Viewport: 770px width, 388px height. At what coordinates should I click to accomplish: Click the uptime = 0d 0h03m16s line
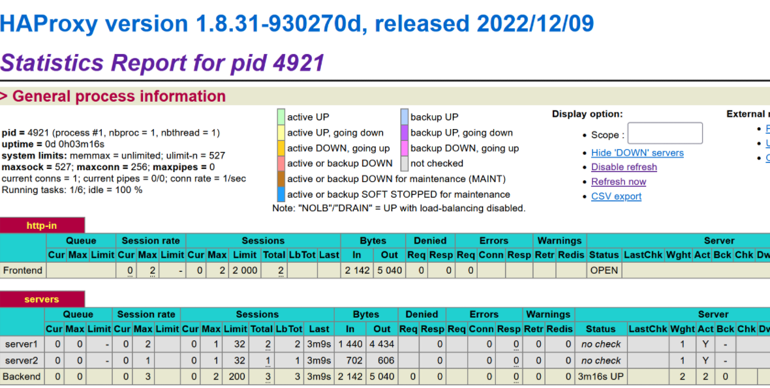pyautogui.click(x=53, y=144)
